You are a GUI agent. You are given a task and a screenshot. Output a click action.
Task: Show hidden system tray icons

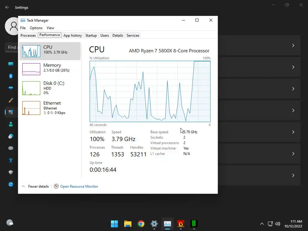click(x=262, y=224)
